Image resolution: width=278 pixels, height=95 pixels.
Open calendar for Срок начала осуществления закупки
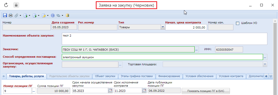pos(110,91)
